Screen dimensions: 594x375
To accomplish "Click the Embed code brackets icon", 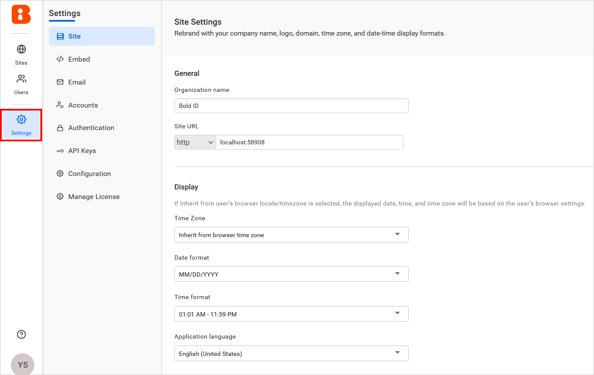I will 60,59.
